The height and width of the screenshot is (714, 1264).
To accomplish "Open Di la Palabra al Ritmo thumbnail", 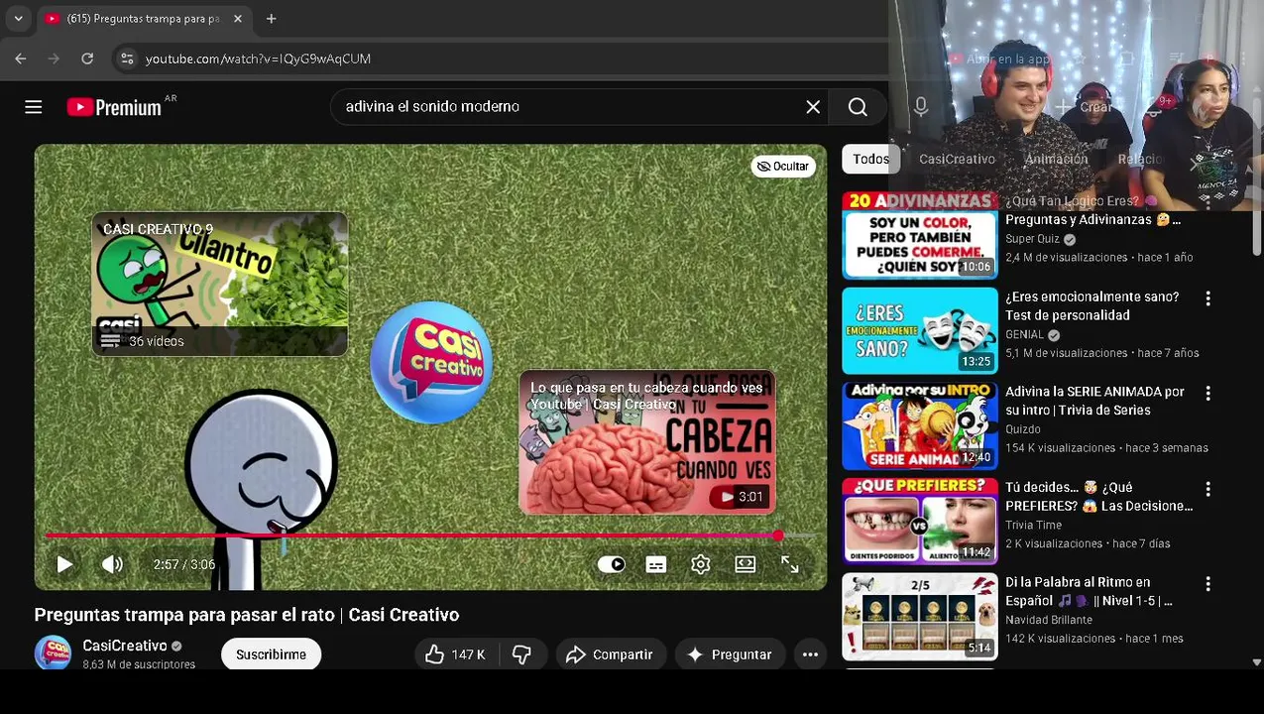I will (x=920, y=616).
